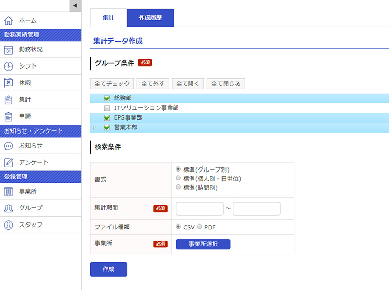Image resolution: width=389 pixels, height=290 pixels.
Task: Click the 全て外す button
Action: click(153, 84)
